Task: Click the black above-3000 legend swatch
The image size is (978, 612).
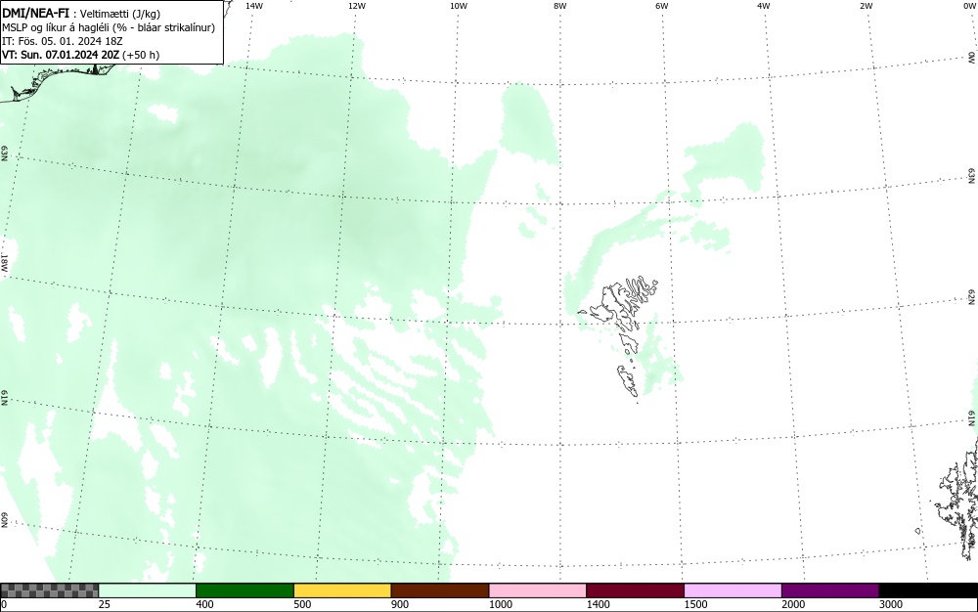Action: click(x=928, y=590)
